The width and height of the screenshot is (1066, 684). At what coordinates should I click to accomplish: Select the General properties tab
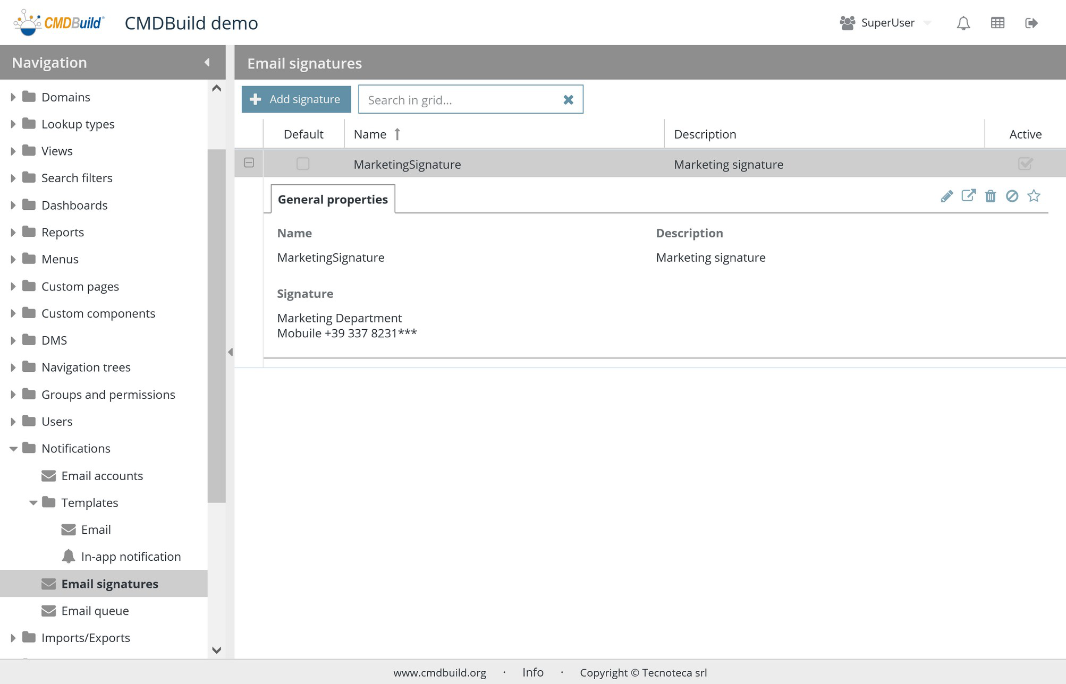click(333, 200)
